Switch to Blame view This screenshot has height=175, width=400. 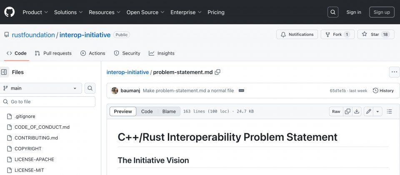[169, 112]
